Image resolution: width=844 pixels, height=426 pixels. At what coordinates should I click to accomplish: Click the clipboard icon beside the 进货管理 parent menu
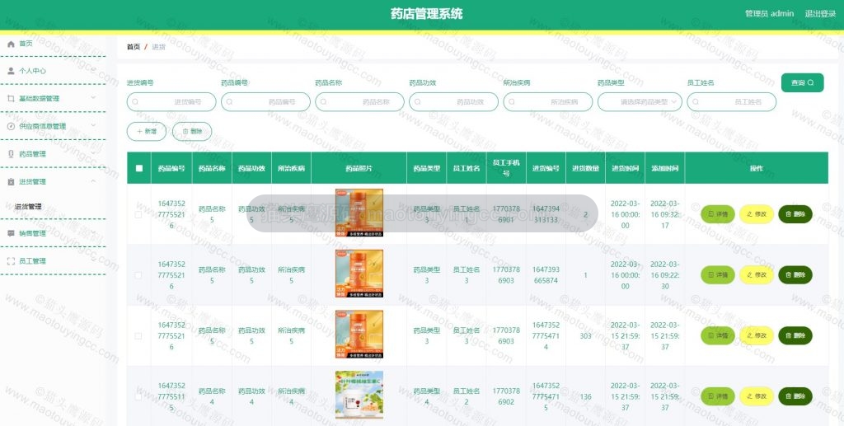(x=11, y=182)
